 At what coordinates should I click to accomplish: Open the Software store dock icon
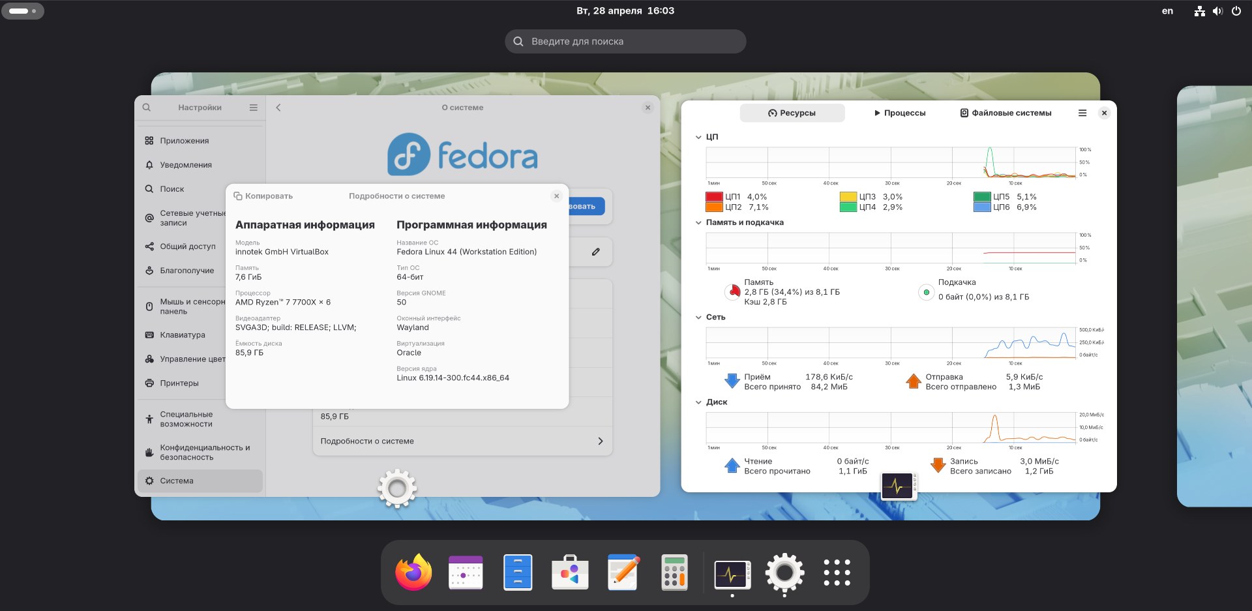(570, 573)
